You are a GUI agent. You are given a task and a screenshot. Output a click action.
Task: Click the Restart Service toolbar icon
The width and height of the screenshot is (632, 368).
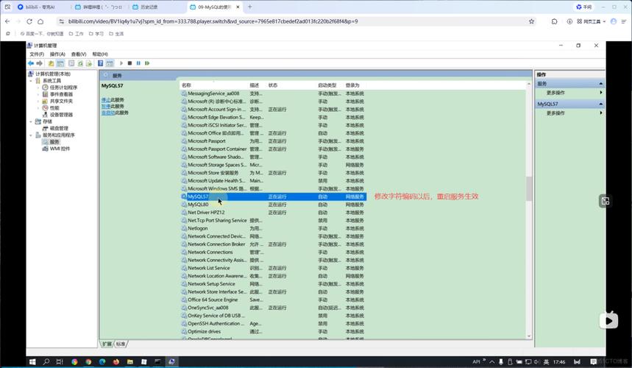tap(147, 63)
